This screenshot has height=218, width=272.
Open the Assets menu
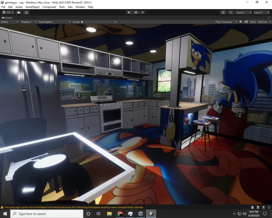pyautogui.click(x=19, y=7)
